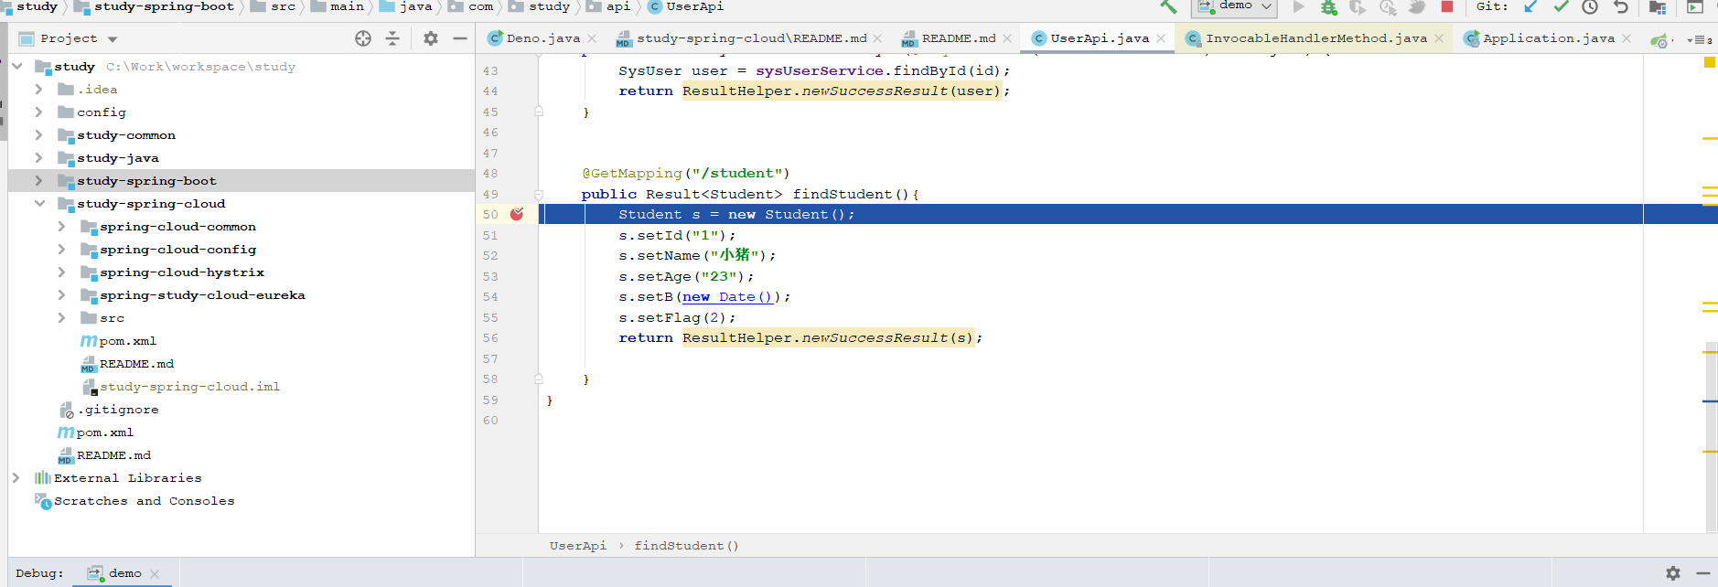Select the UserApi.java tab

1099,38
